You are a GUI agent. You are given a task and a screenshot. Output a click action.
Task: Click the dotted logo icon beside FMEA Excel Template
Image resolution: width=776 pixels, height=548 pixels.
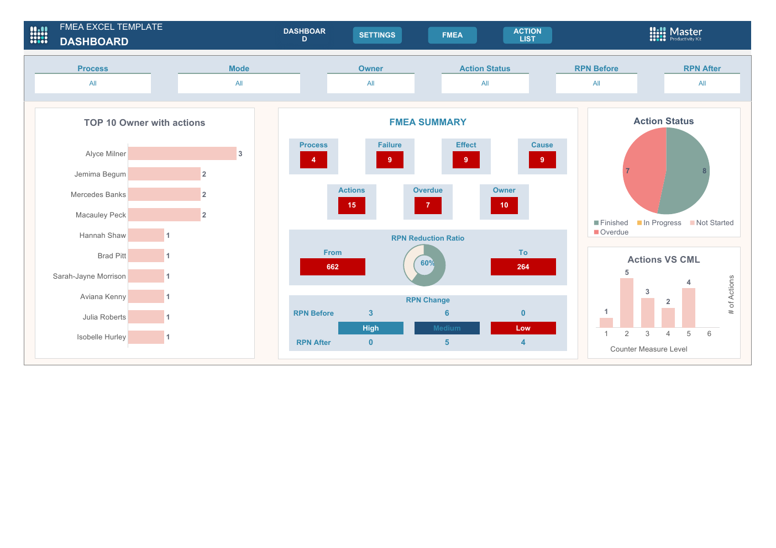(x=39, y=35)
